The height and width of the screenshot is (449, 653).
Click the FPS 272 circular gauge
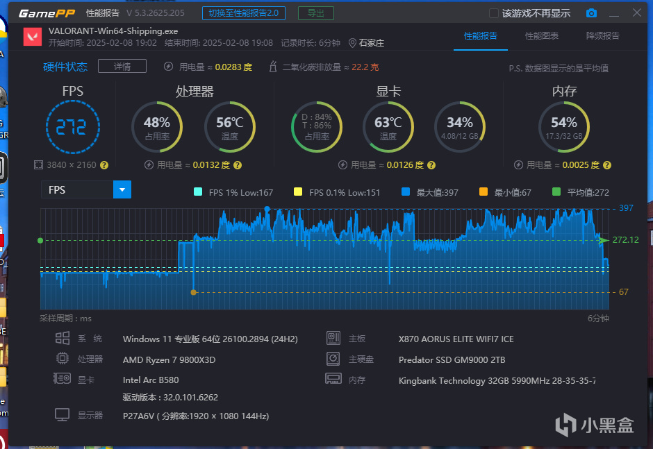[x=73, y=127]
